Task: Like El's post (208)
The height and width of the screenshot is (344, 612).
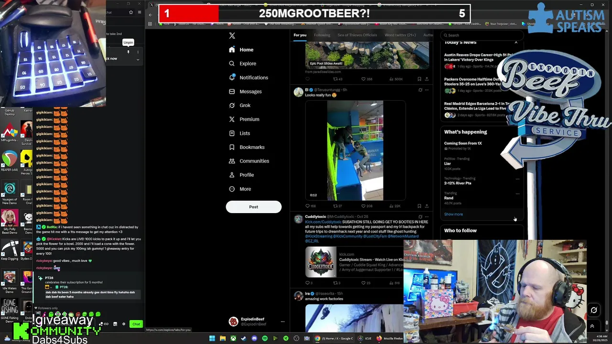Action: (x=367, y=206)
